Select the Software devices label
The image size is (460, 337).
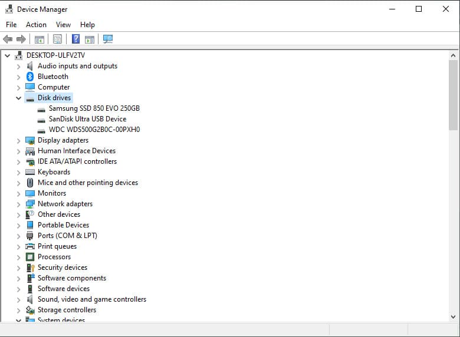point(64,289)
